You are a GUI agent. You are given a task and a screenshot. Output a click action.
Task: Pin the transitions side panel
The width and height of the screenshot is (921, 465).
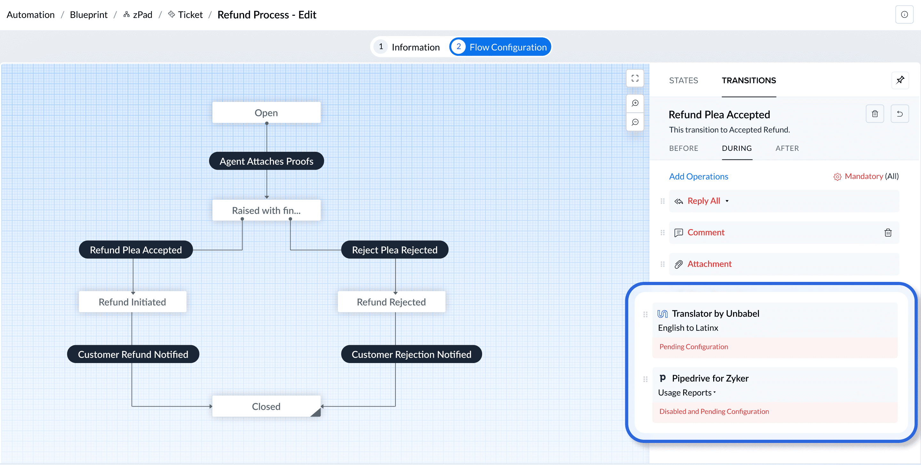click(900, 80)
